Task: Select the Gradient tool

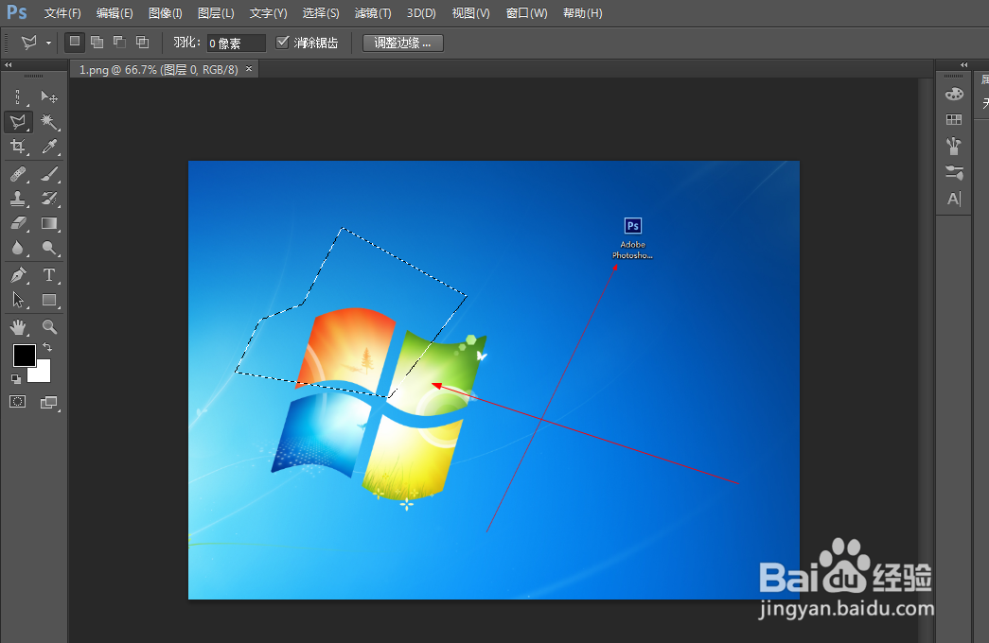Action: [49, 223]
